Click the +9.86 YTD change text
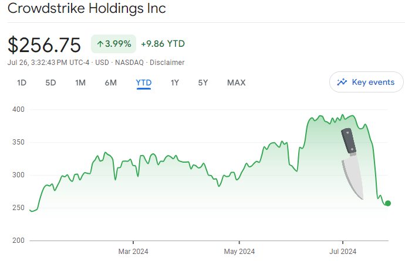405x261 pixels. (163, 44)
